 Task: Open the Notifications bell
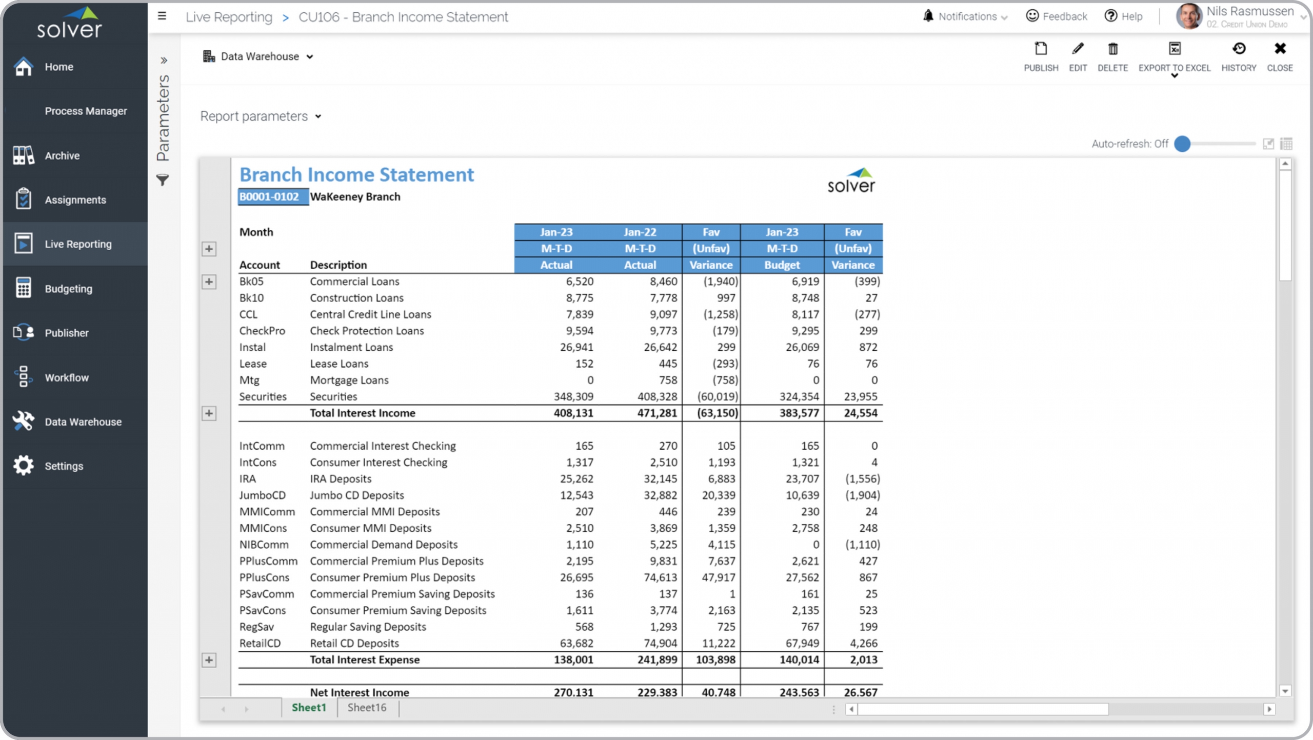tap(928, 16)
